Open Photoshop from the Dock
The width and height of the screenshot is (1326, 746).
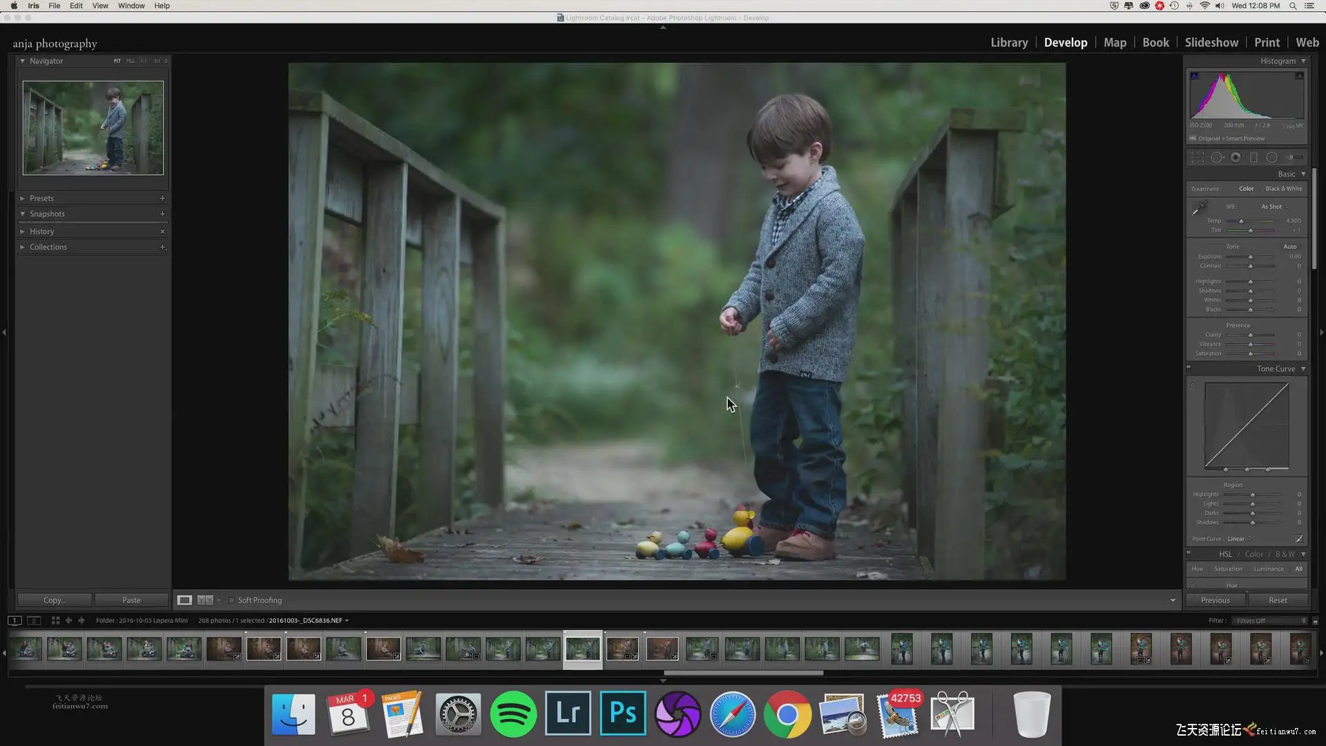pos(622,714)
